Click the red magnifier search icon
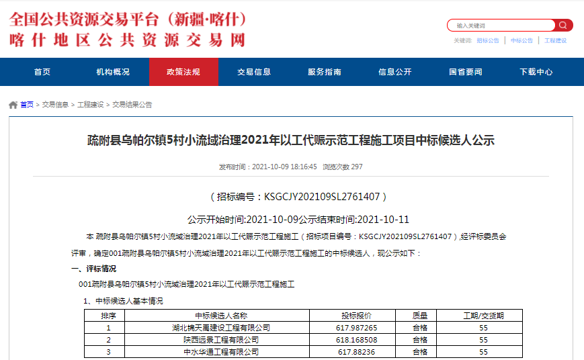The height and width of the screenshot is (360, 584). pos(564,26)
